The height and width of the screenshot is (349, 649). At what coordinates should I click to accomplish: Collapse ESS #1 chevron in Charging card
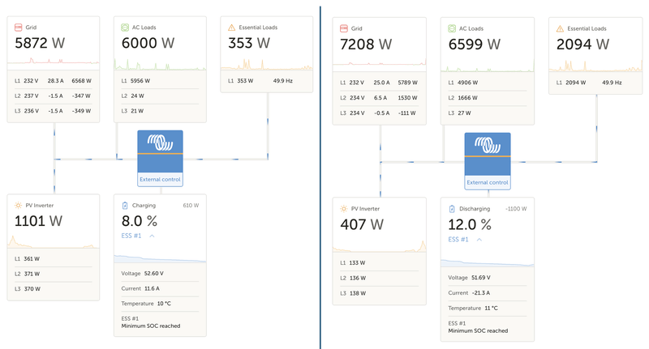pyautogui.click(x=152, y=236)
